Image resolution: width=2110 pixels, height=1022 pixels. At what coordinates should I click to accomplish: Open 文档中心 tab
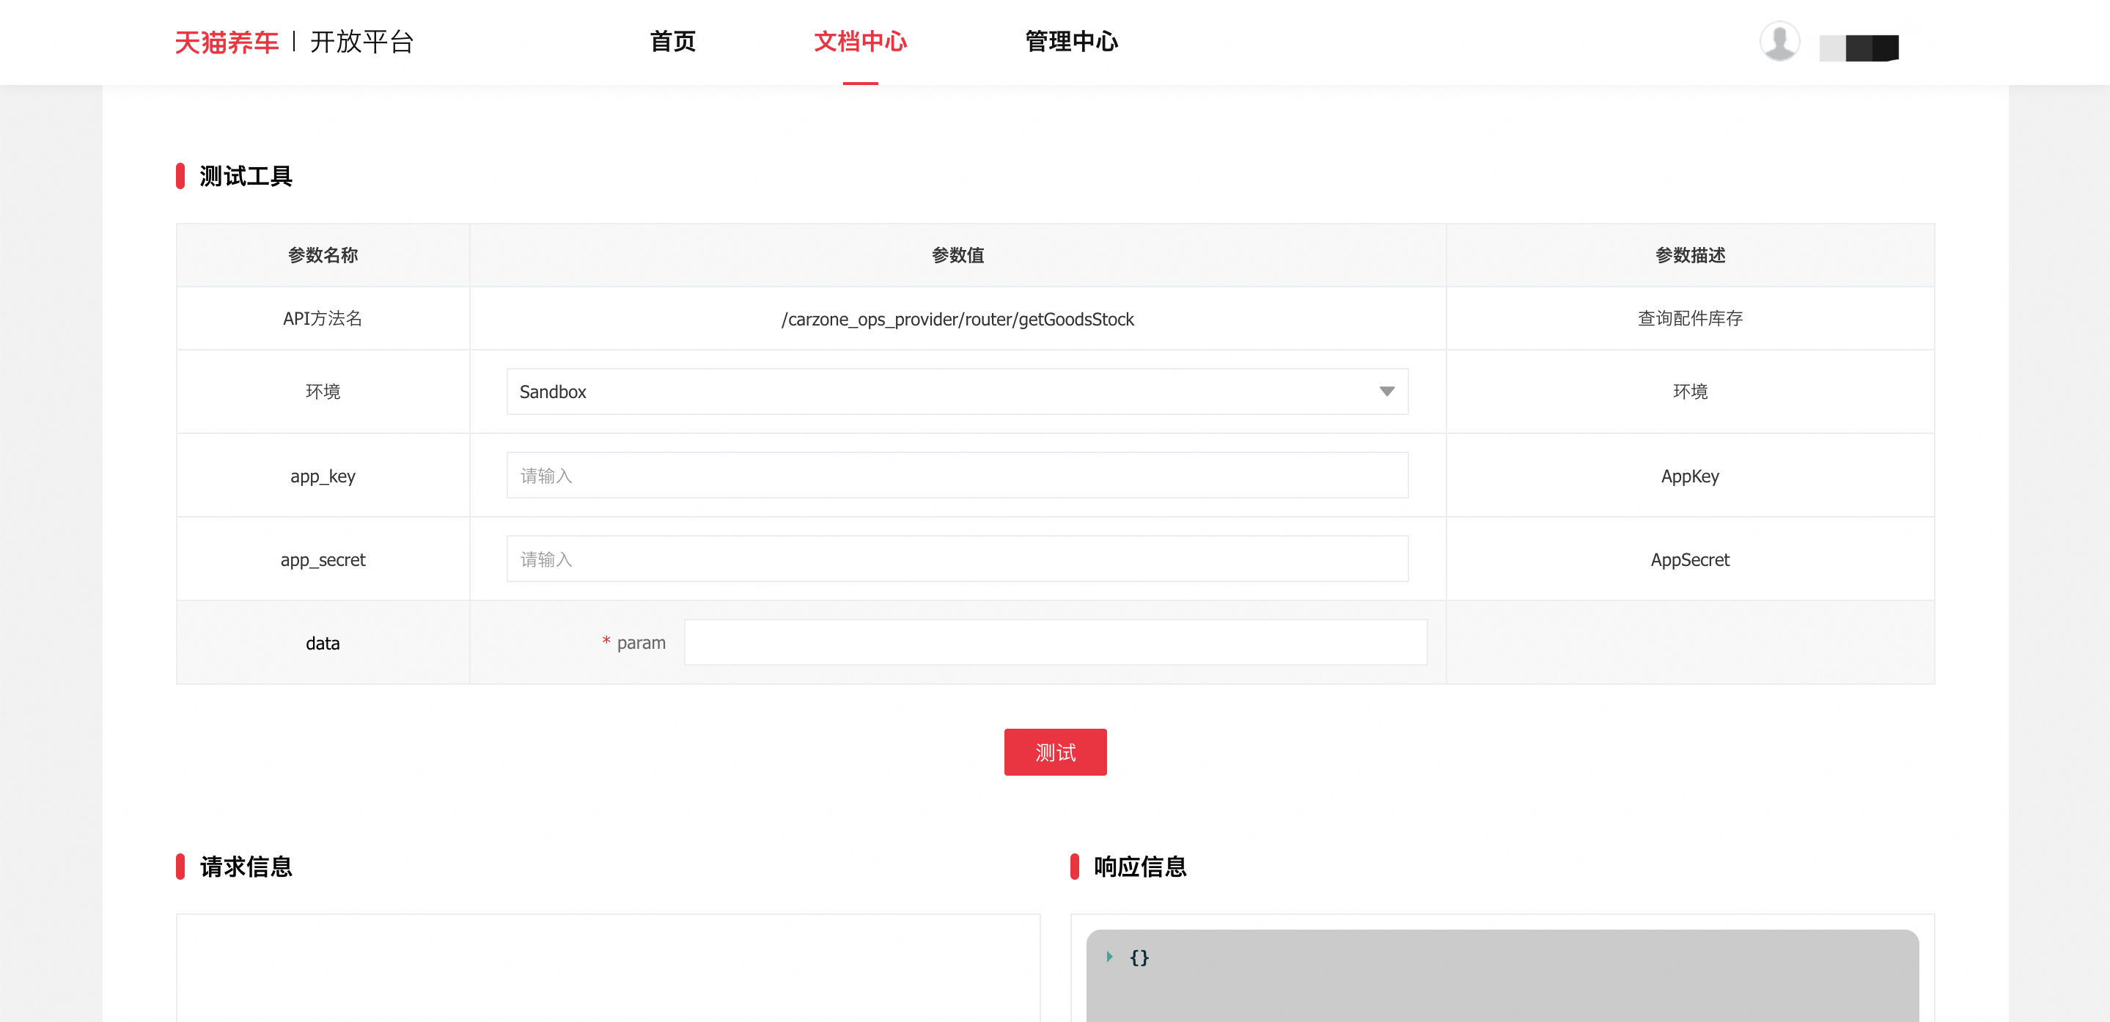[860, 41]
